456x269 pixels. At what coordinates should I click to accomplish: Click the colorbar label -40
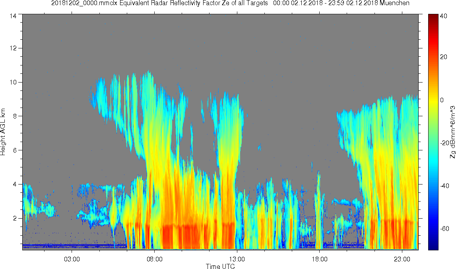[x=444, y=186]
